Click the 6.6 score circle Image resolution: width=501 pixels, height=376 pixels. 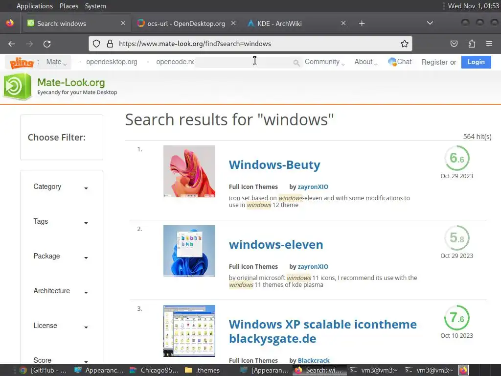pos(457,158)
